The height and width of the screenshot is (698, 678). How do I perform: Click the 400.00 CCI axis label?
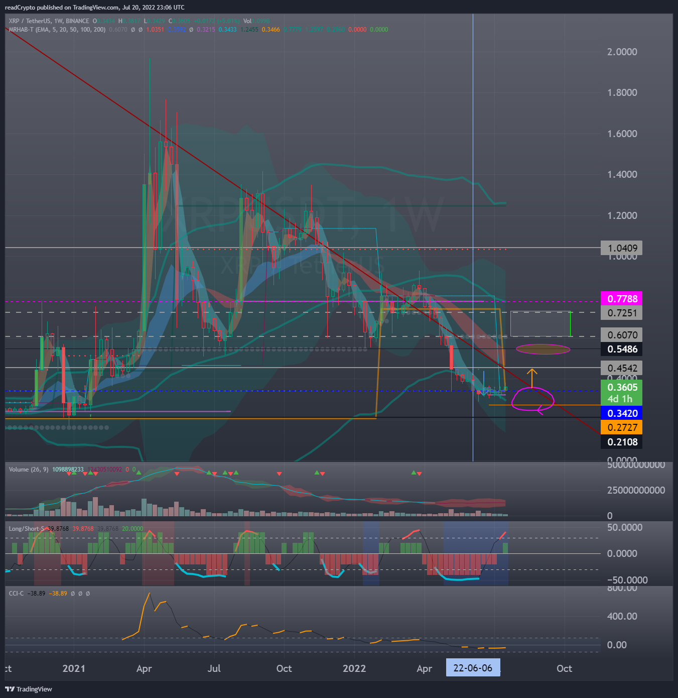[622, 616]
